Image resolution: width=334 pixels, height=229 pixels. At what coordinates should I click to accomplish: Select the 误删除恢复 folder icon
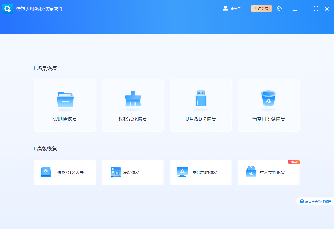point(65,99)
